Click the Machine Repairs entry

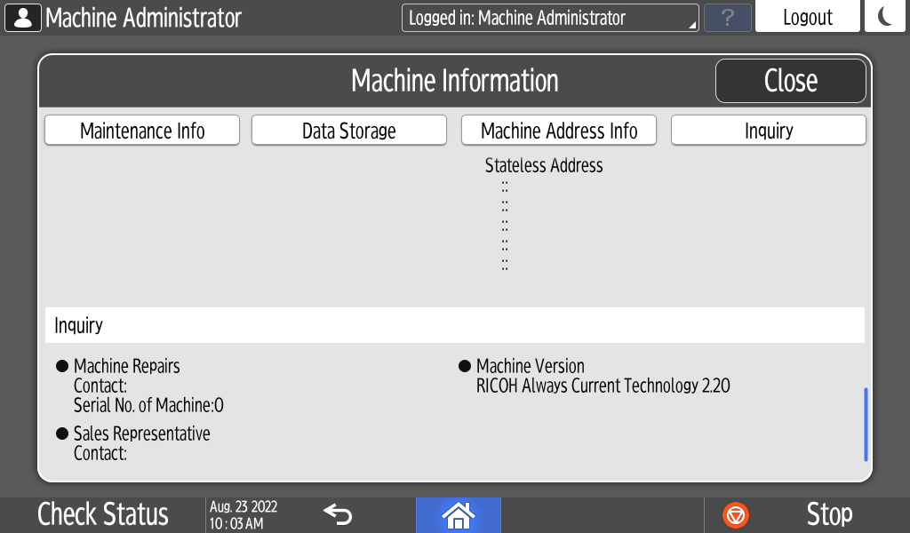[126, 366]
